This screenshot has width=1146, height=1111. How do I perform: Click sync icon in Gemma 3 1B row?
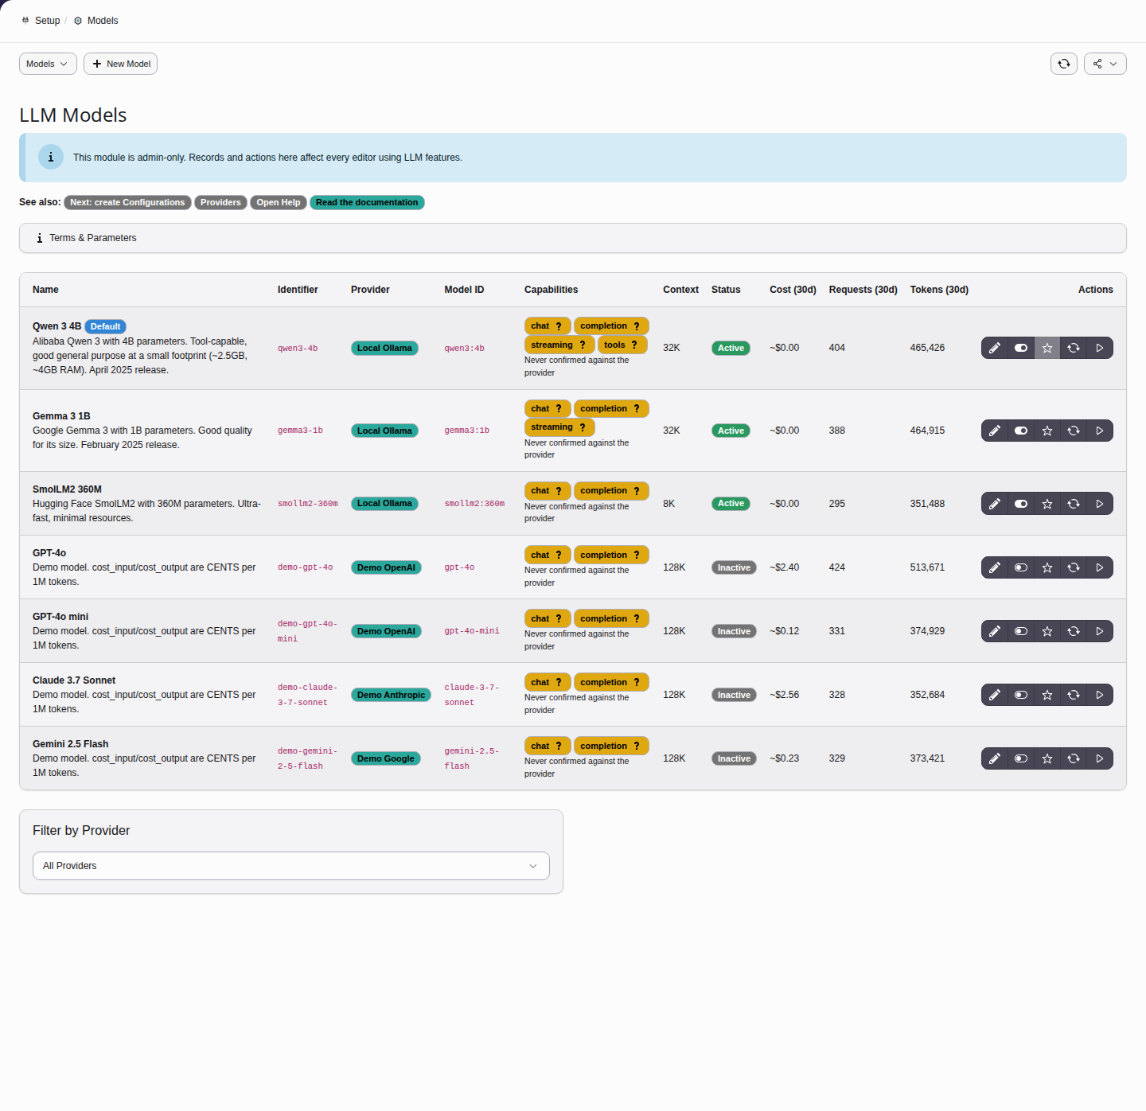click(1074, 431)
